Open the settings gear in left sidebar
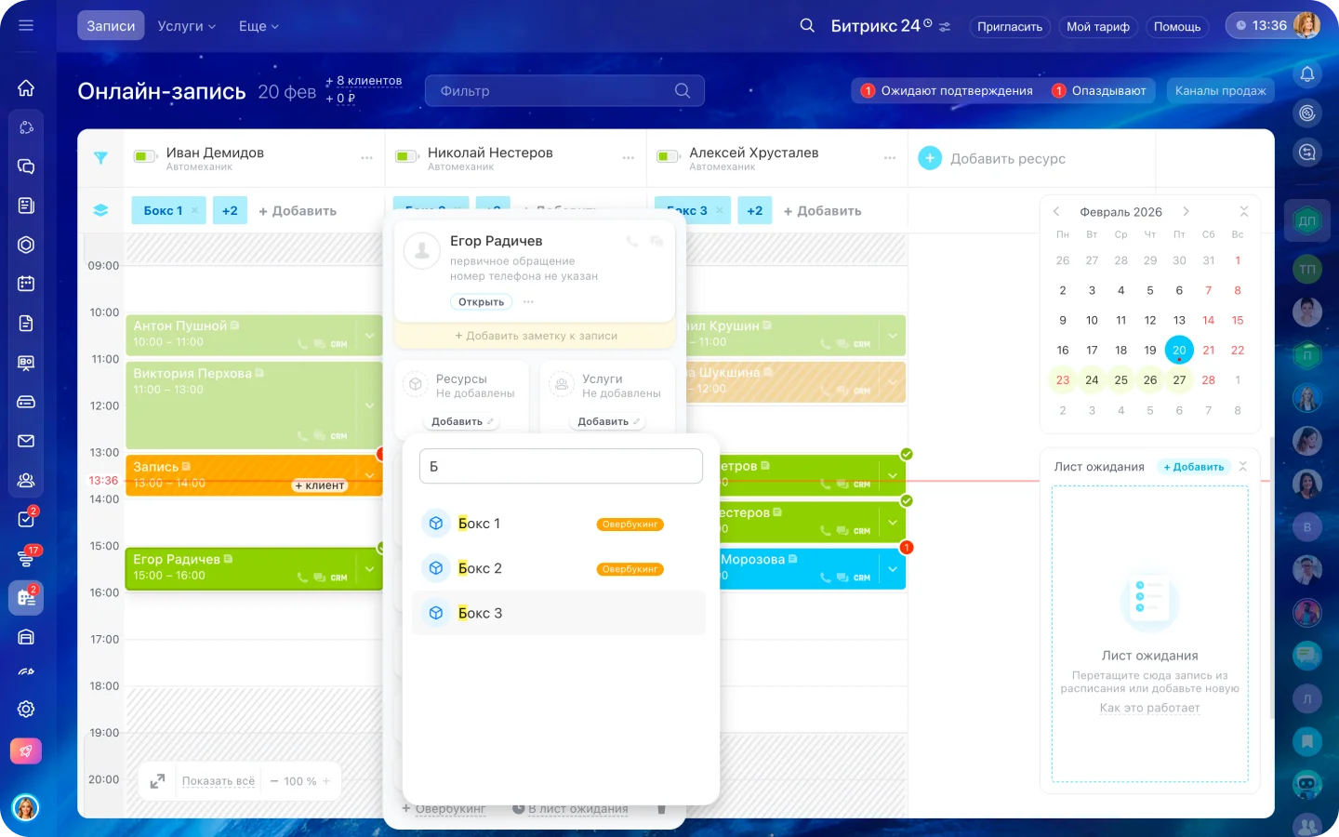Viewport: 1339px width, 837px height. tap(26, 709)
